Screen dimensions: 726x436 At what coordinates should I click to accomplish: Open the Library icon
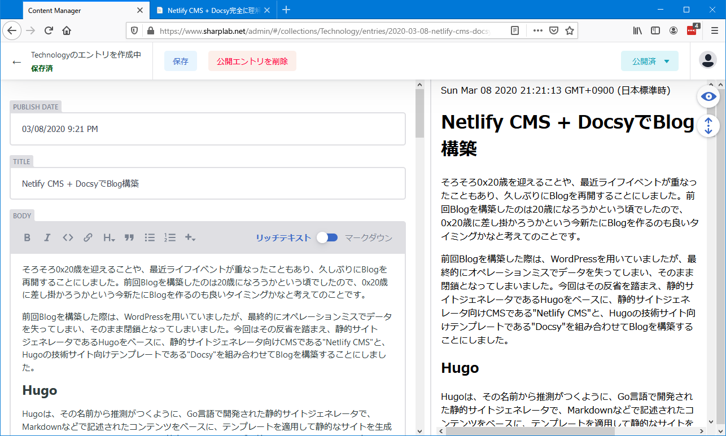point(637,30)
